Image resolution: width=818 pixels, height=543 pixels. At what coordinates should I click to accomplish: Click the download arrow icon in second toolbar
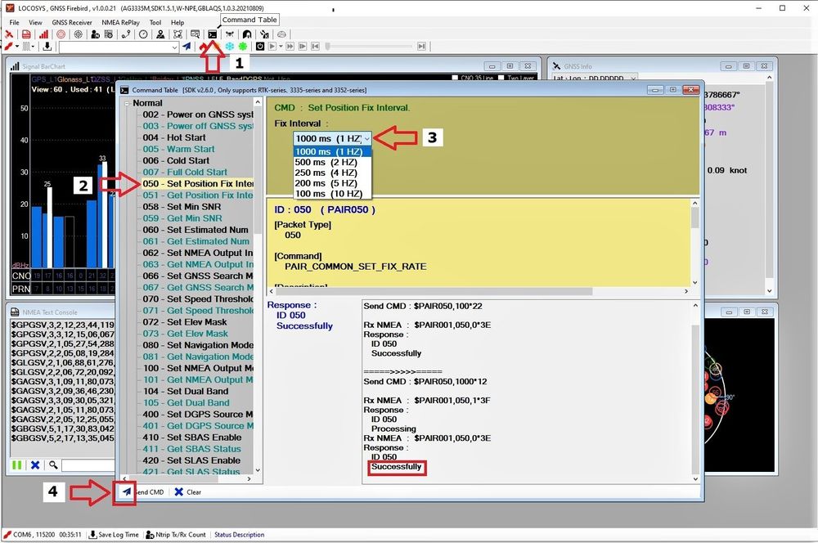point(47,47)
